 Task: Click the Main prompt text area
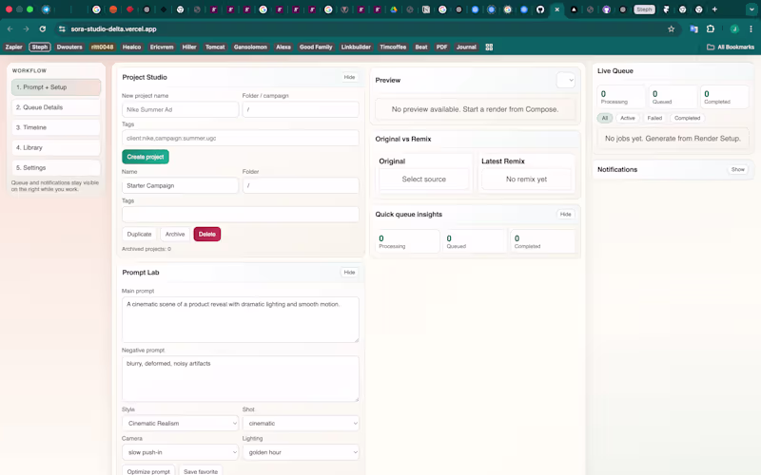click(x=241, y=319)
